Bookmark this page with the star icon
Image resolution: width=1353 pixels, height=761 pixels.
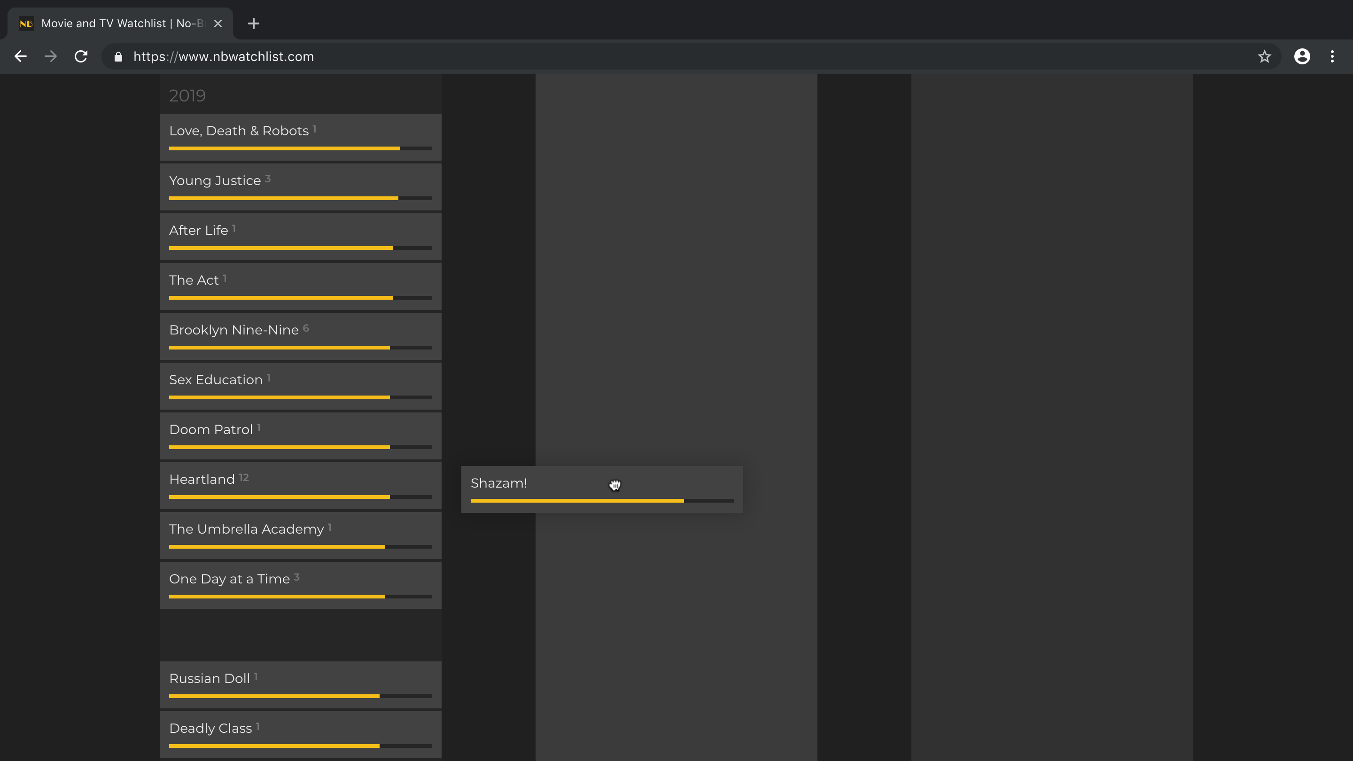click(x=1264, y=56)
